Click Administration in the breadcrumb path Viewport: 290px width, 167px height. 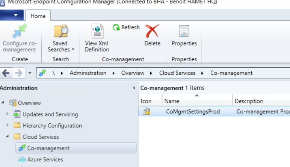click(88, 73)
